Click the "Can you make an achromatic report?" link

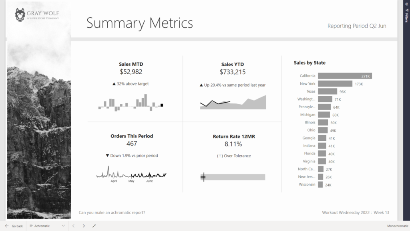click(x=112, y=213)
